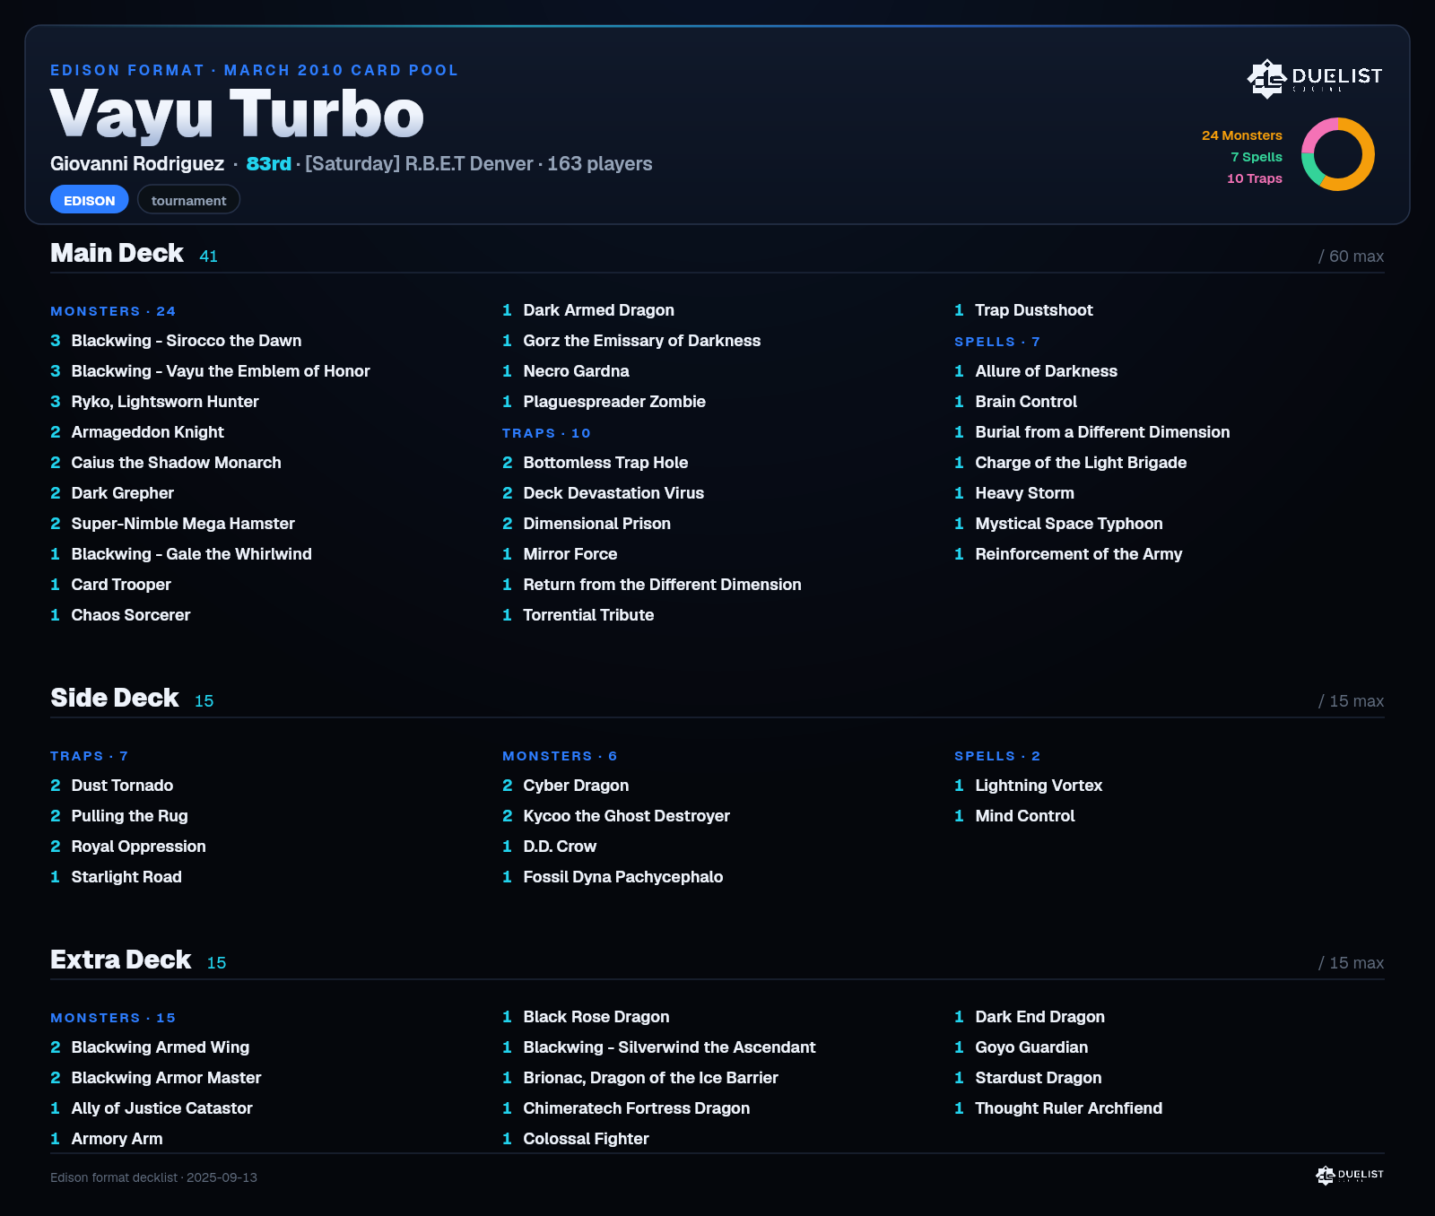Viewport: 1435px width, 1216px height.
Task: Open the 24 Monsters legend label
Action: (x=1242, y=135)
